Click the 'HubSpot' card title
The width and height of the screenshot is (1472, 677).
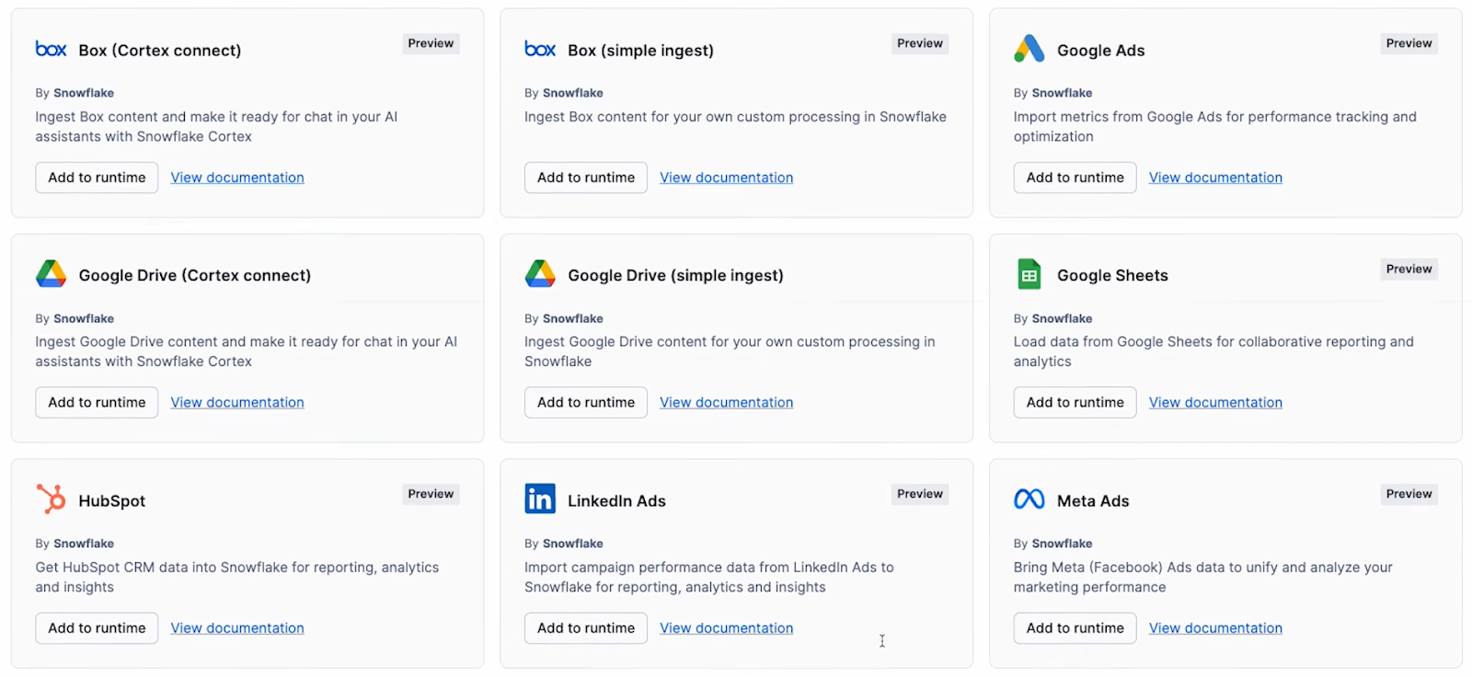[x=112, y=500]
